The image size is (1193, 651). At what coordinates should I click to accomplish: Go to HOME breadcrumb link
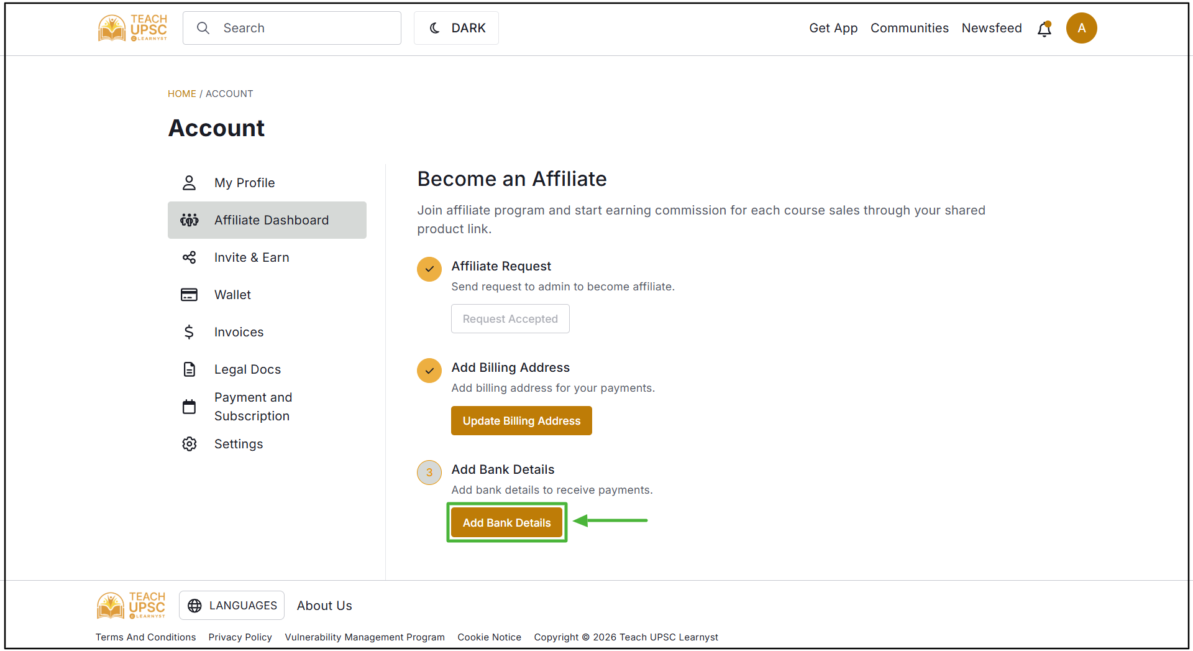pyautogui.click(x=181, y=94)
